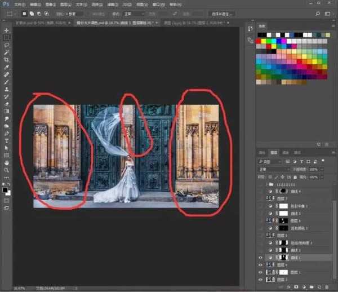The width and height of the screenshot is (338, 292).
Task: Click the delete layer trash icon
Action: [x=327, y=287]
